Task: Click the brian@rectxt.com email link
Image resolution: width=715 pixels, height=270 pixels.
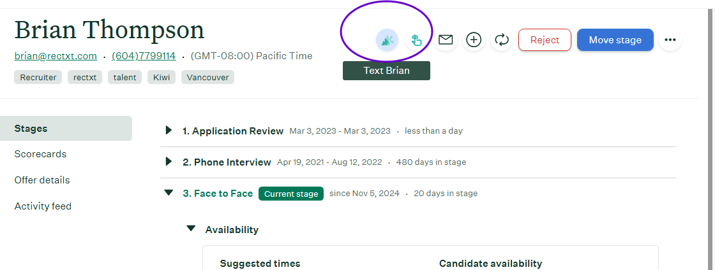Action: 56,56
